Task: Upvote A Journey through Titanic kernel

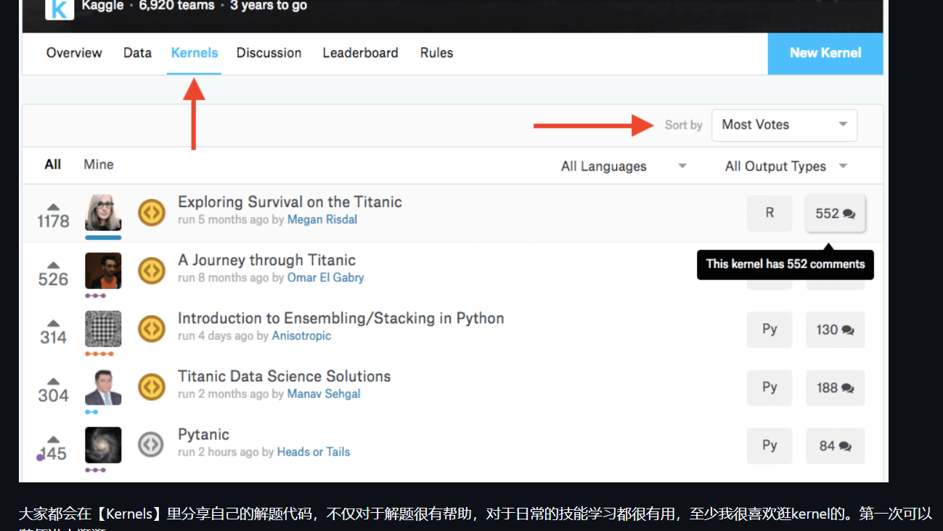Action: click(53, 265)
